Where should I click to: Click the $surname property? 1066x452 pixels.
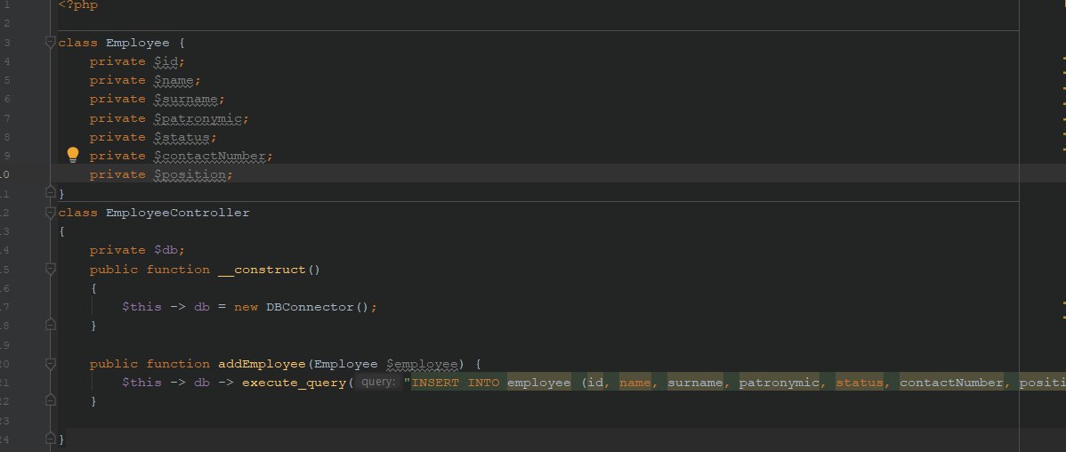[x=186, y=100]
